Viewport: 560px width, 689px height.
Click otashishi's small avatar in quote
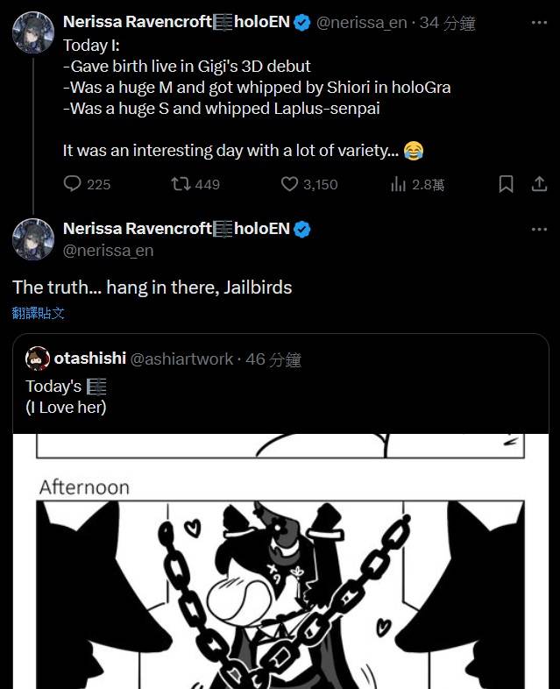coord(38,359)
